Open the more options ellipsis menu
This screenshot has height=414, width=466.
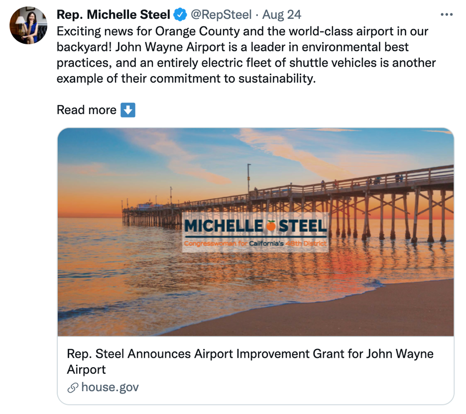point(447,15)
